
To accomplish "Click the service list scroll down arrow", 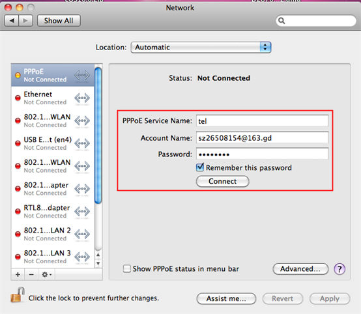I will (98, 263).
